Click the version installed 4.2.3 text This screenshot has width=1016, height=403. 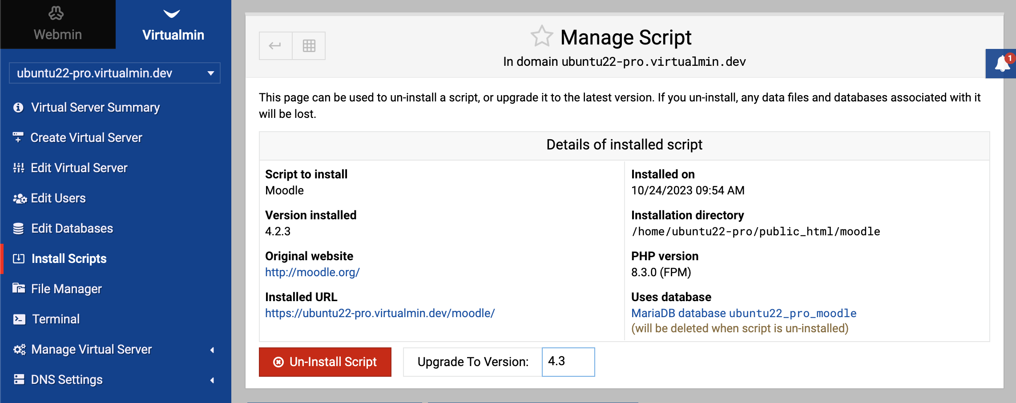pyautogui.click(x=278, y=231)
